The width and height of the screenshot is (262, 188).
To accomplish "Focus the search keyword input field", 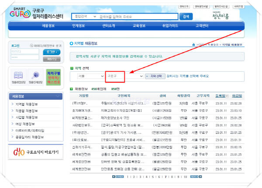I will coord(138,17).
